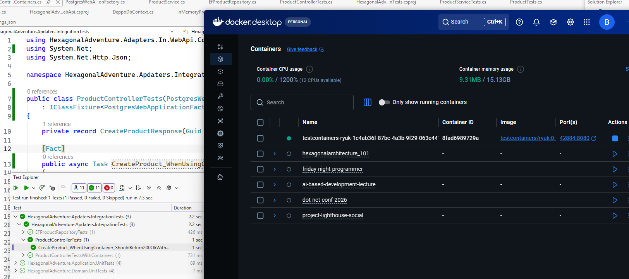Open Docker Volumes view in sidebar
This screenshot has height=279, width=629.
pos(220,84)
